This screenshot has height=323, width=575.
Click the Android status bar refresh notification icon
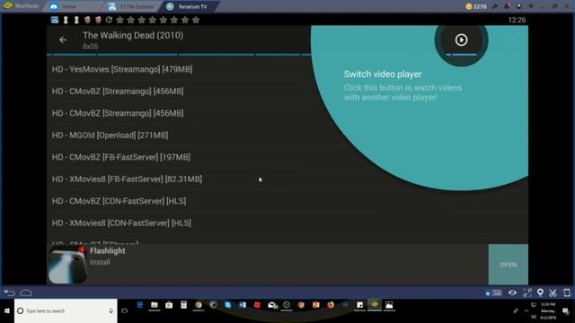(109, 20)
